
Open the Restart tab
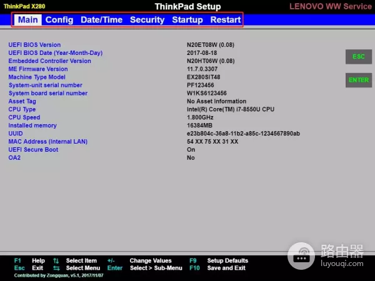click(226, 20)
